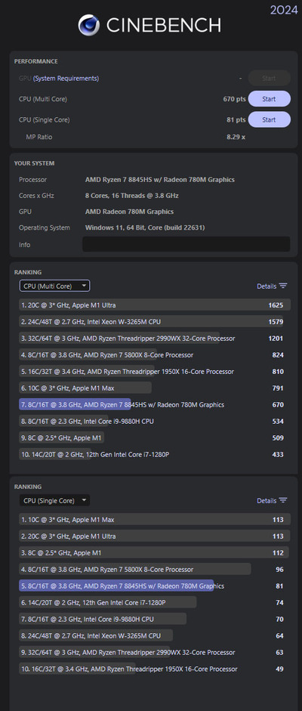Select highlighted Ryzen 7 8845HS entry scoring 81
The width and height of the screenshot is (302, 711).
154,586
